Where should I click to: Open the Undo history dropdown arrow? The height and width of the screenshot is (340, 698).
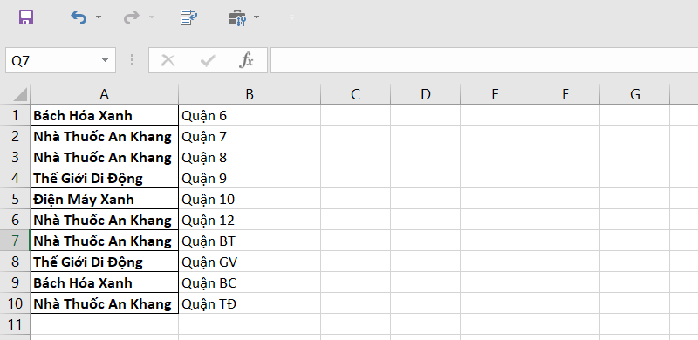99,17
